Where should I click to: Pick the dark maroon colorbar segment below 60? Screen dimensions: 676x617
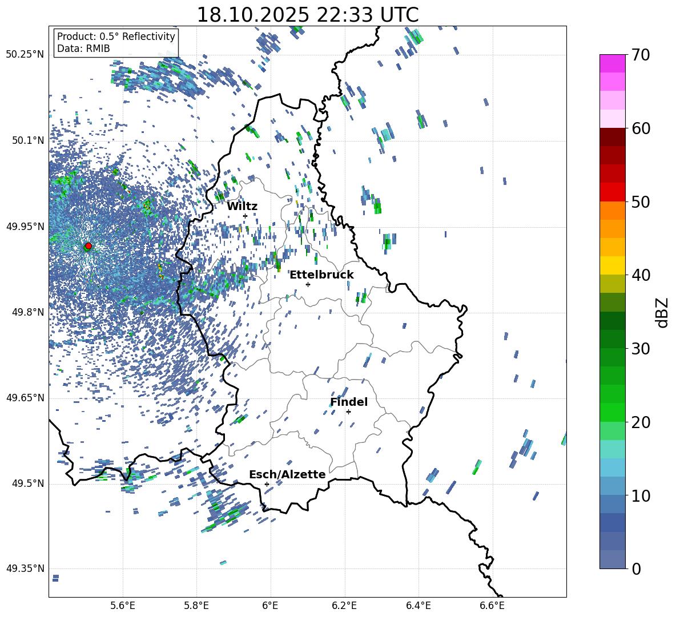(x=613, y=137)
